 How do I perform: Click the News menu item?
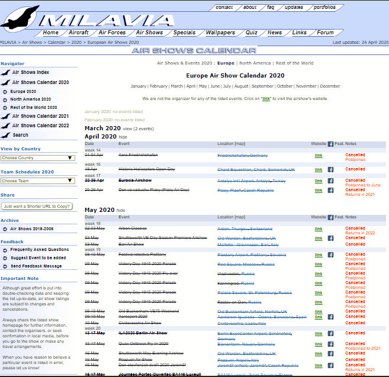click(275, 33)
